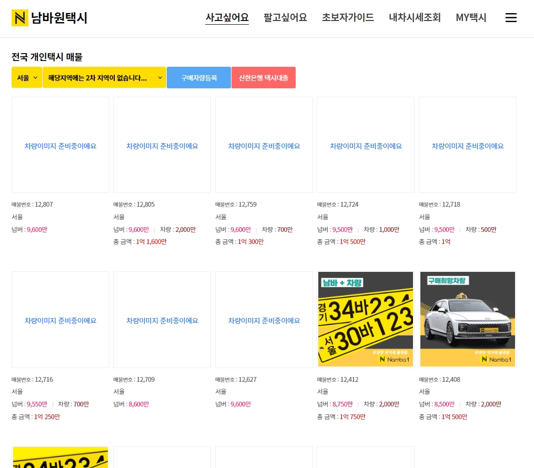
Task: Go to 팔고싶어요 menu
Action: [285, 17]
